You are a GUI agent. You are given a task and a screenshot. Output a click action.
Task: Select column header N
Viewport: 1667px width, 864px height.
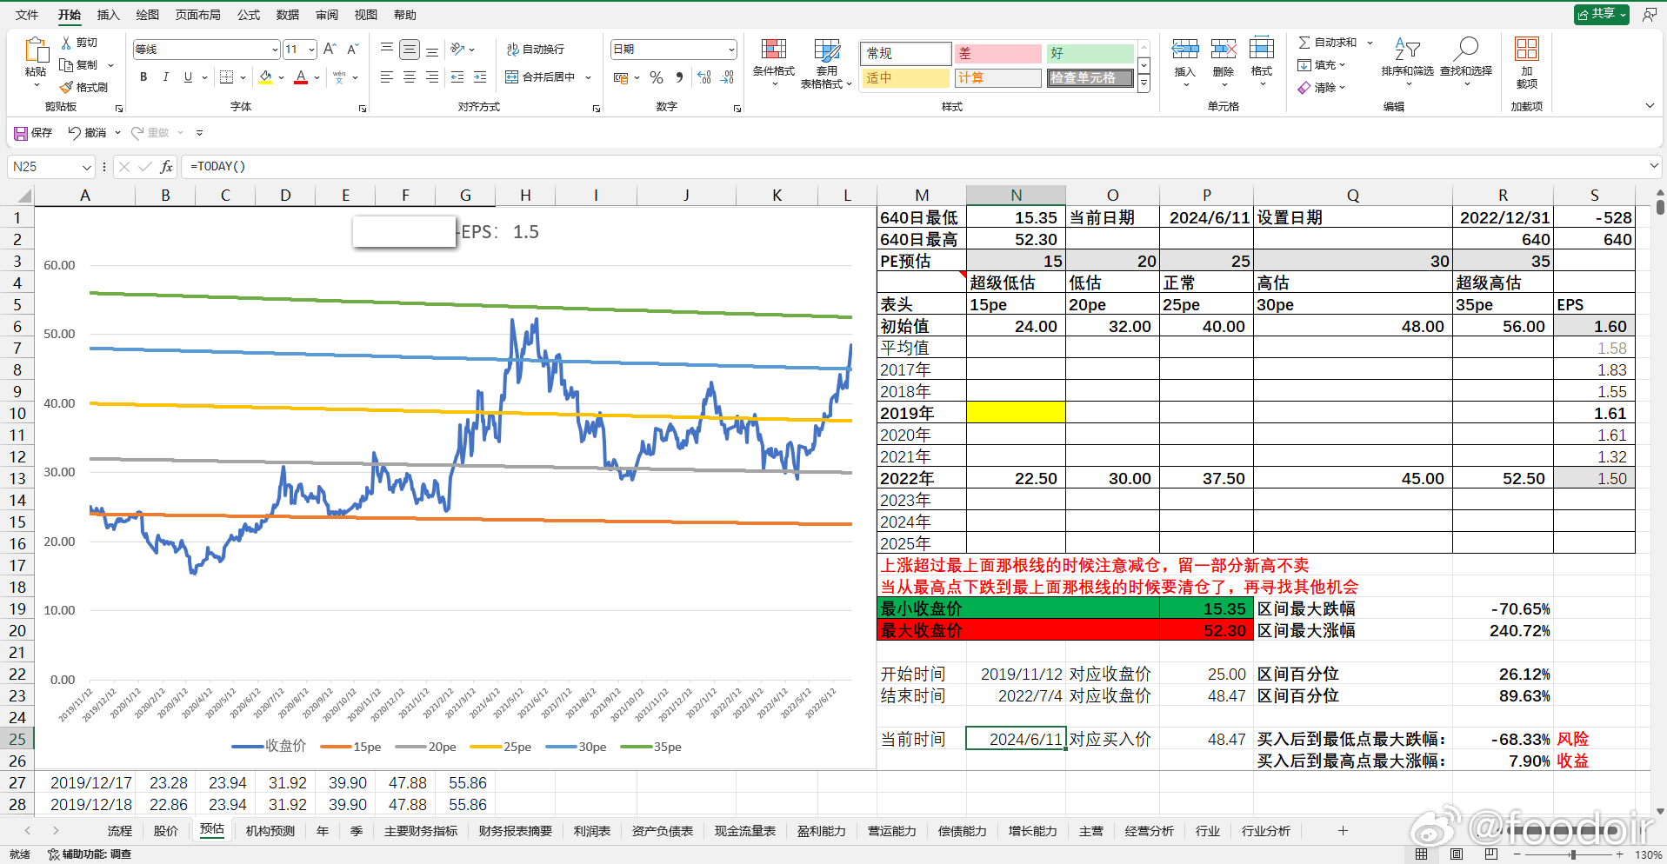click(x=1016, y=196)
